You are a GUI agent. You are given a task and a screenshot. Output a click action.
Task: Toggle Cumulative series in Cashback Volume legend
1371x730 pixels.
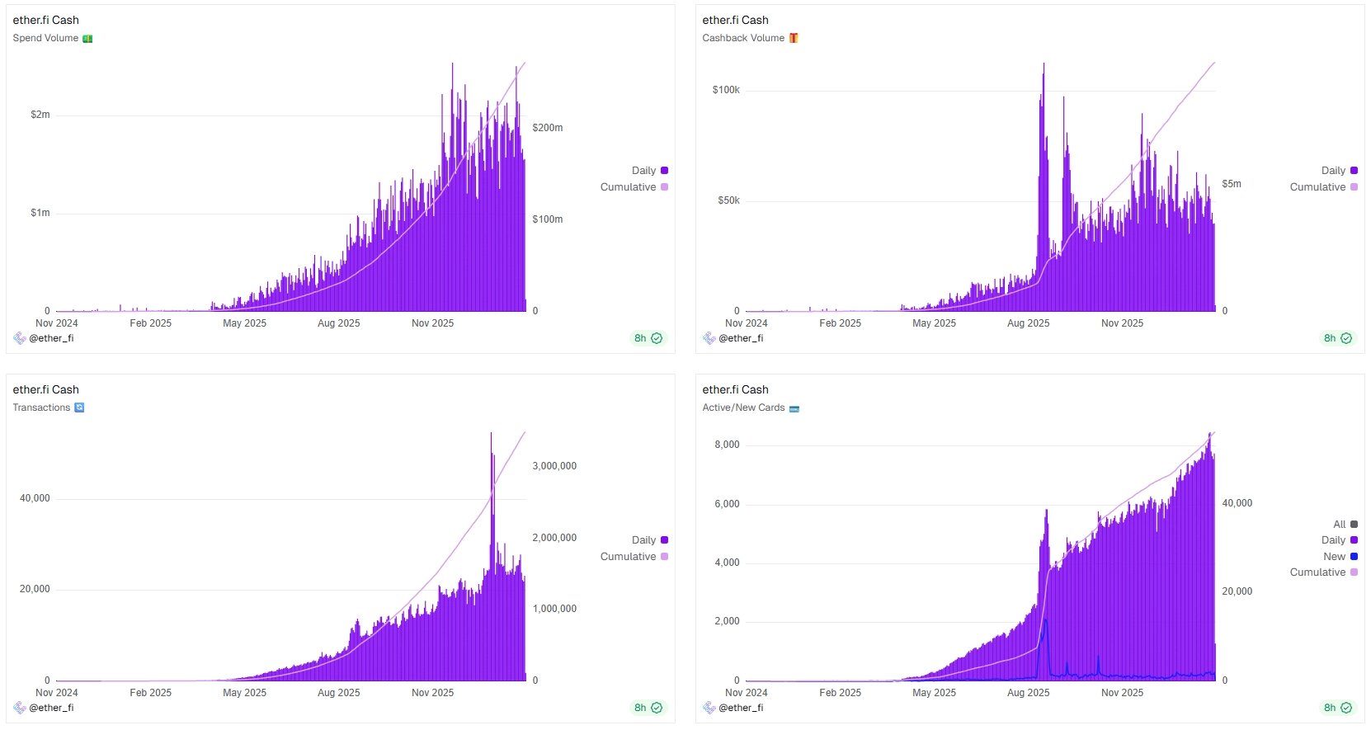1323,187
